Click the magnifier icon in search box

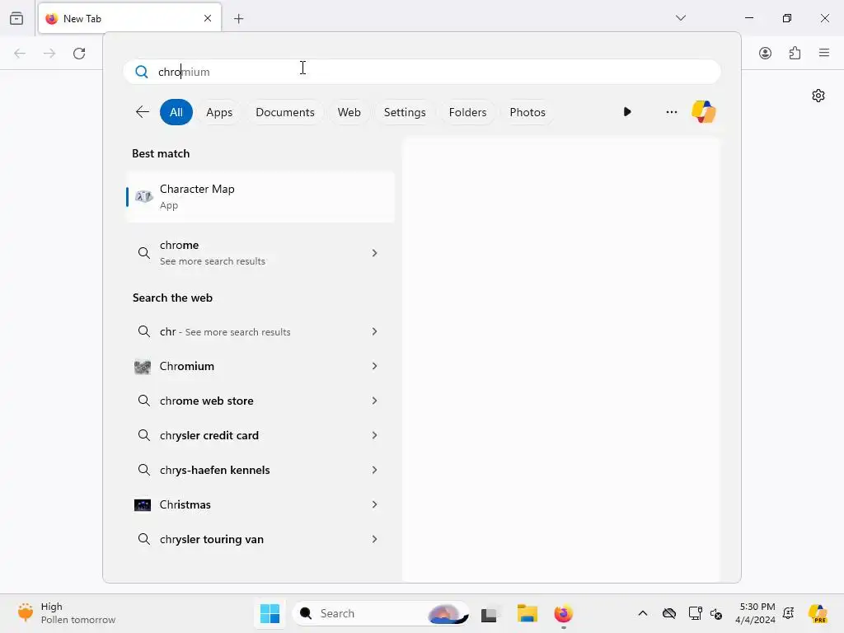(x=142, y=72)
